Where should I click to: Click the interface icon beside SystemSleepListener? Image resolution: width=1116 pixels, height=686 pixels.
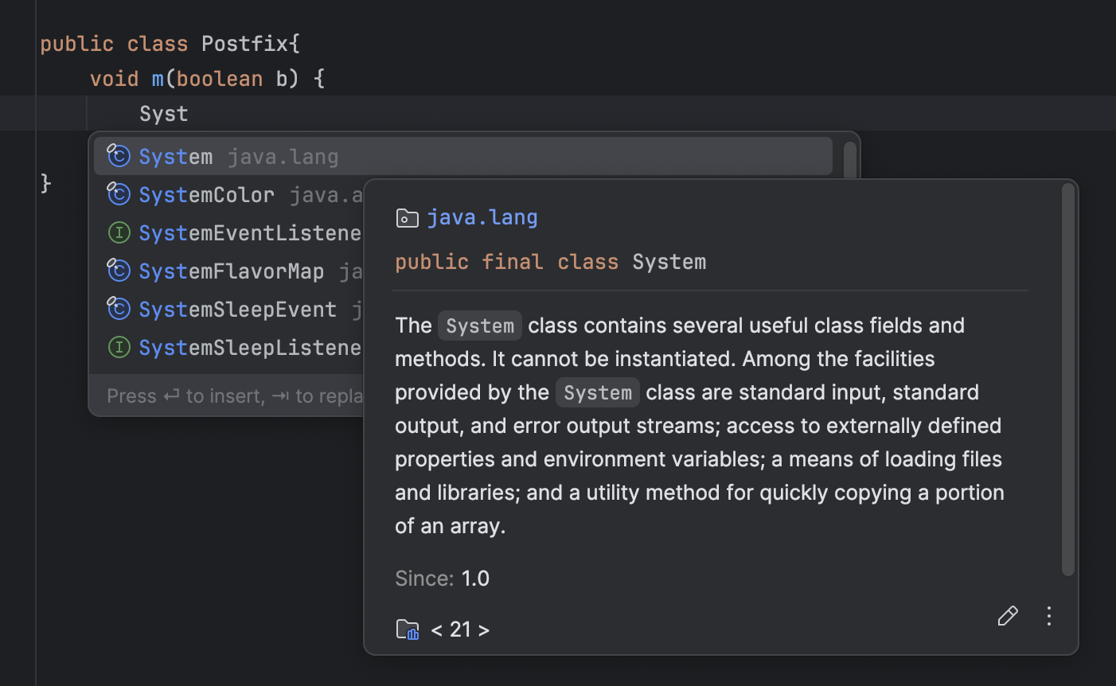(x=118, y=347)
